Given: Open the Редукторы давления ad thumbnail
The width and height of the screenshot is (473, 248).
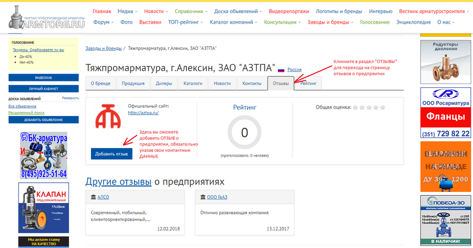Looking at the screenshot, I should (x=445, y=62).
